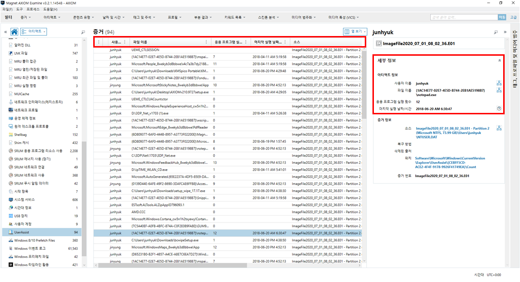Open the 아티팩트 filter dropdown in filter bar
Image resolution: width=520 pixels, height=282 pixels.
coord(52,18)
